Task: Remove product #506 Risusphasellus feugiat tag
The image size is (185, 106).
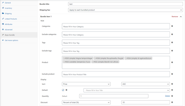Action: click(95, 58)
